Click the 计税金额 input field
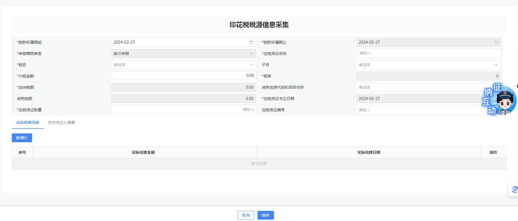Screen dimensions: 518x221 tap(184, 76)
